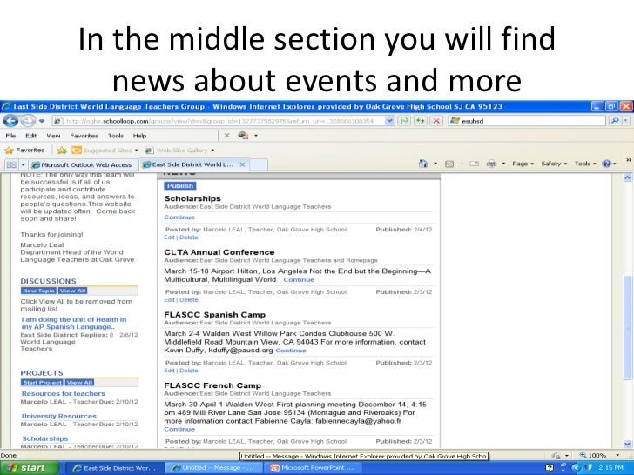Click Continue in CLTA Annual Conference item
The width and height of the screenshot is (634, 475).
[299, 280]
